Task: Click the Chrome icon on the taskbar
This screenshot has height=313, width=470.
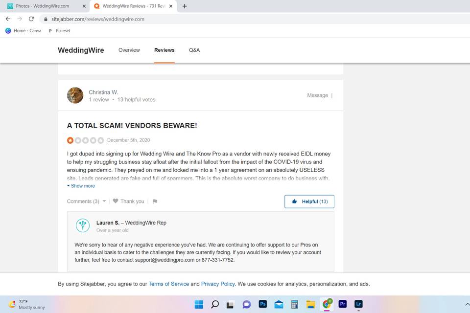Action: click(327, 304)
